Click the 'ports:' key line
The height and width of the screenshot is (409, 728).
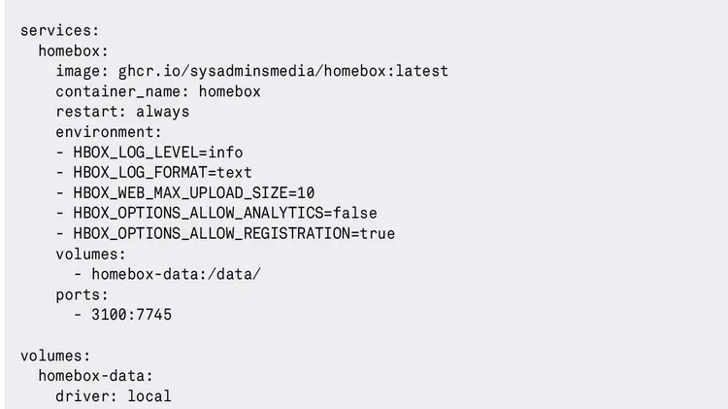pyautogui.click(x=82, y=294)
